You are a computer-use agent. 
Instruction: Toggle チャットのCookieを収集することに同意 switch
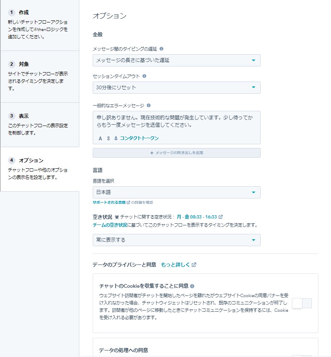click(302, 303)
